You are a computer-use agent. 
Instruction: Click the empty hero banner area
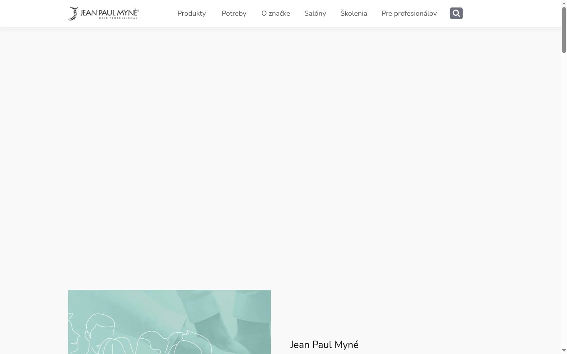click(x=280, y=157)
